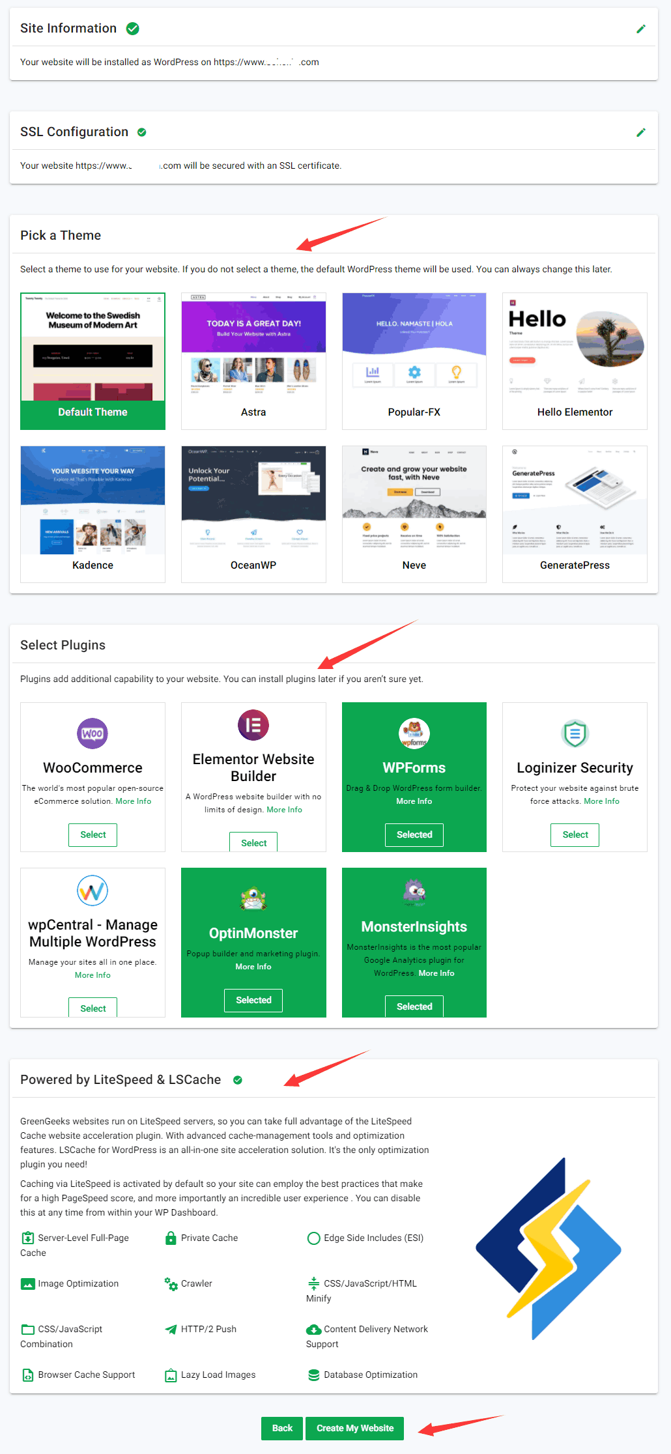Toggle off the OptinMonster Selected button
The height and width of the screenshot is (1454, 671).
(x=253, y=1000)
